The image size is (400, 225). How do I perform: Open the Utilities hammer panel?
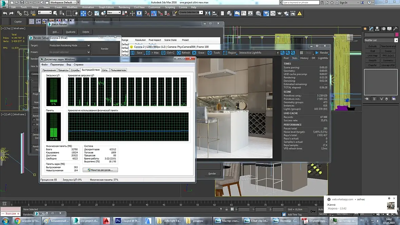(x=395, y=29)
